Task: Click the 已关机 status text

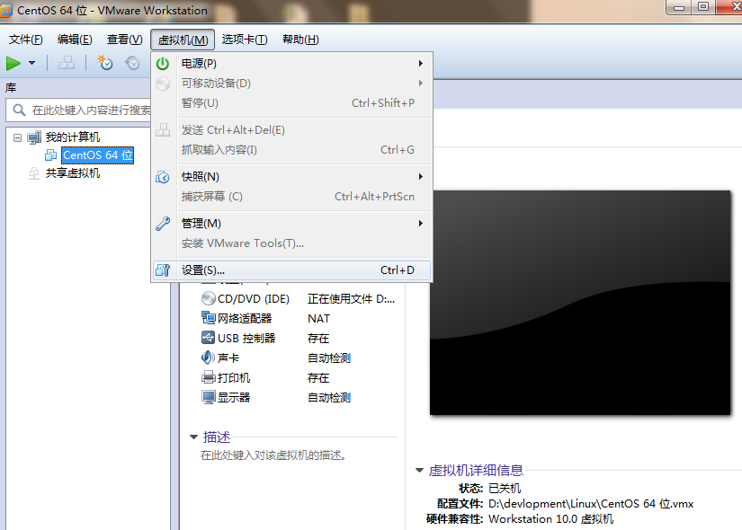Action: 505,489
